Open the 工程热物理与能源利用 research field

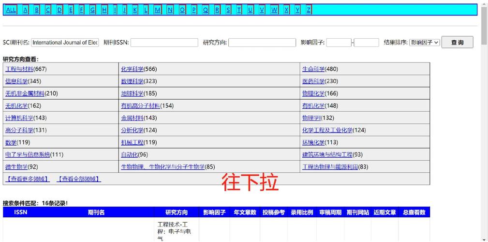coord(330,167)
